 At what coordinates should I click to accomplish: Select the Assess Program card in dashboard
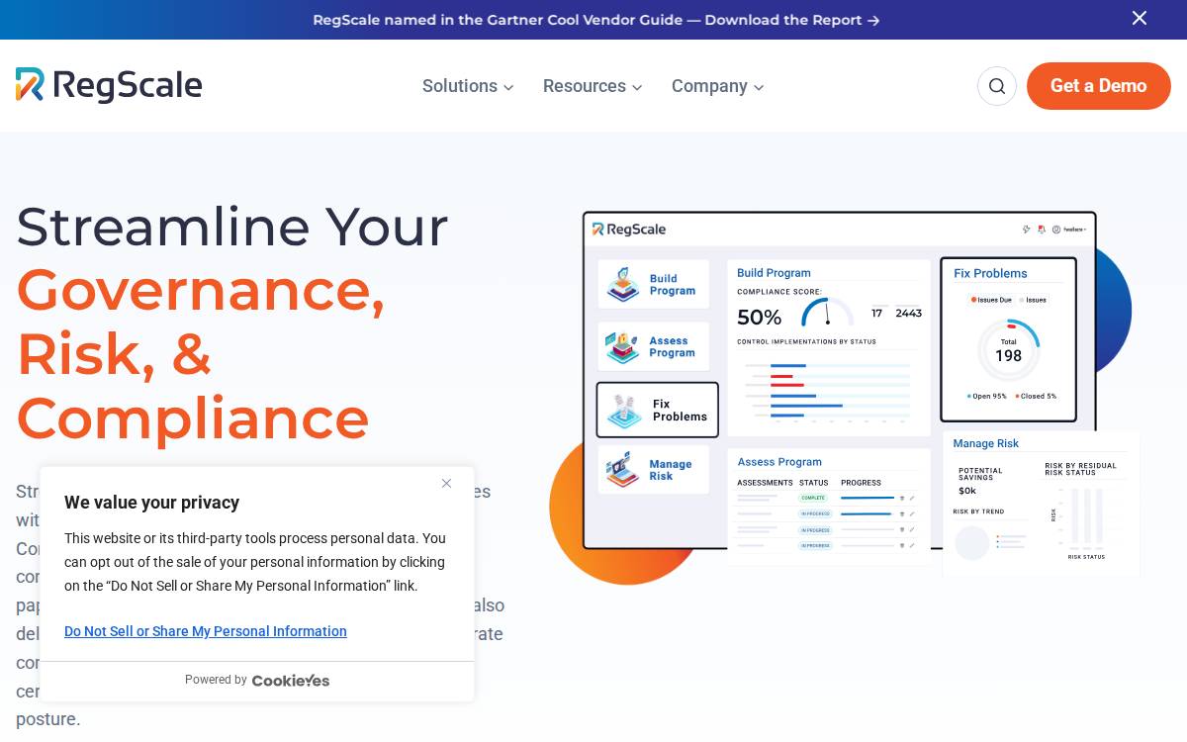point(653,346)
